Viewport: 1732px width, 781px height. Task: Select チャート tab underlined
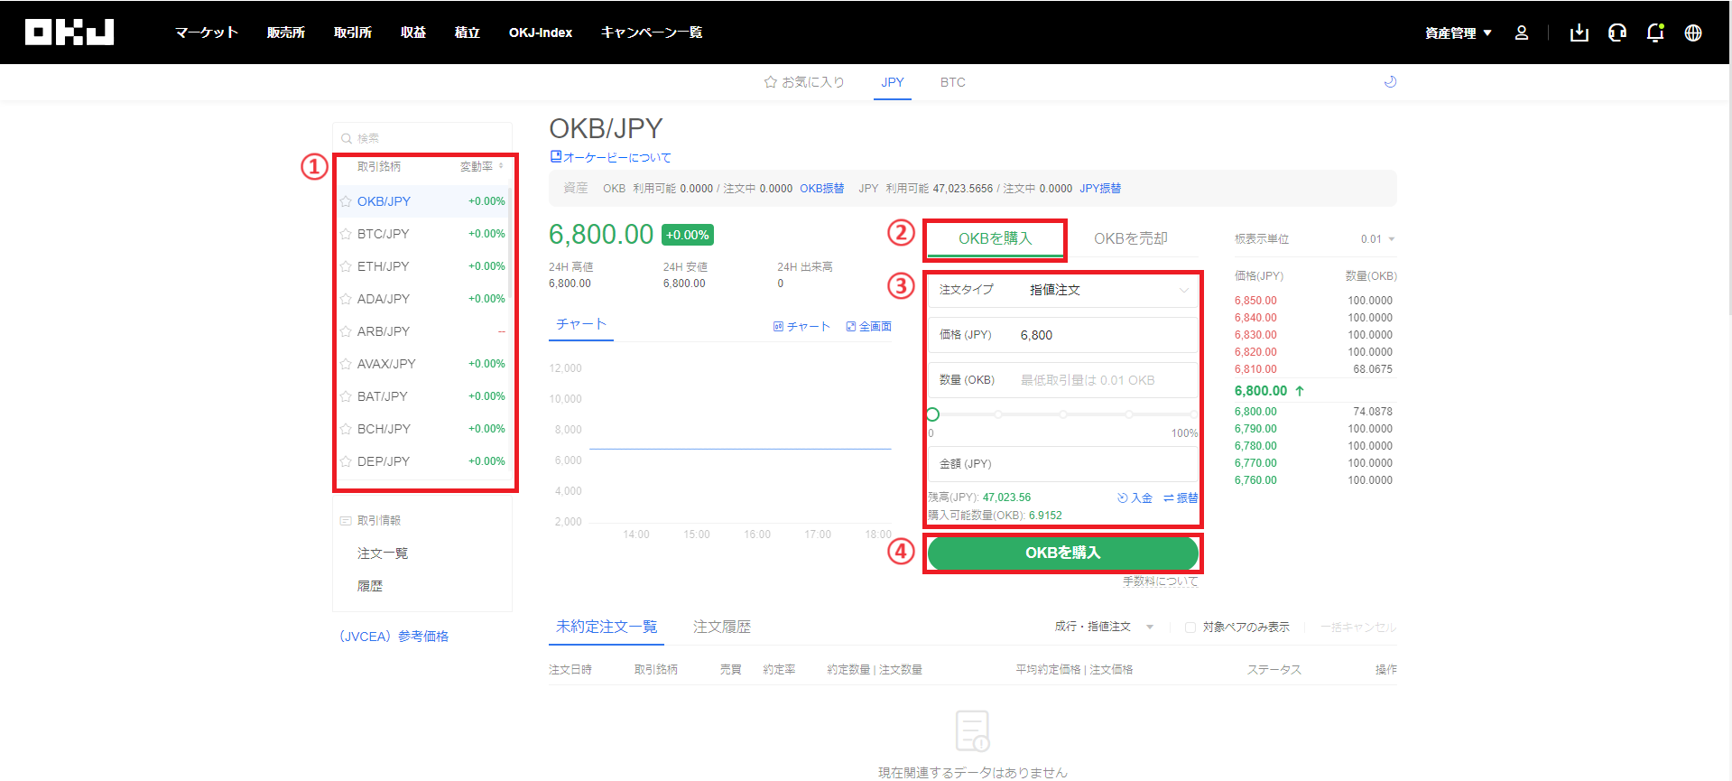click(581, 324)
